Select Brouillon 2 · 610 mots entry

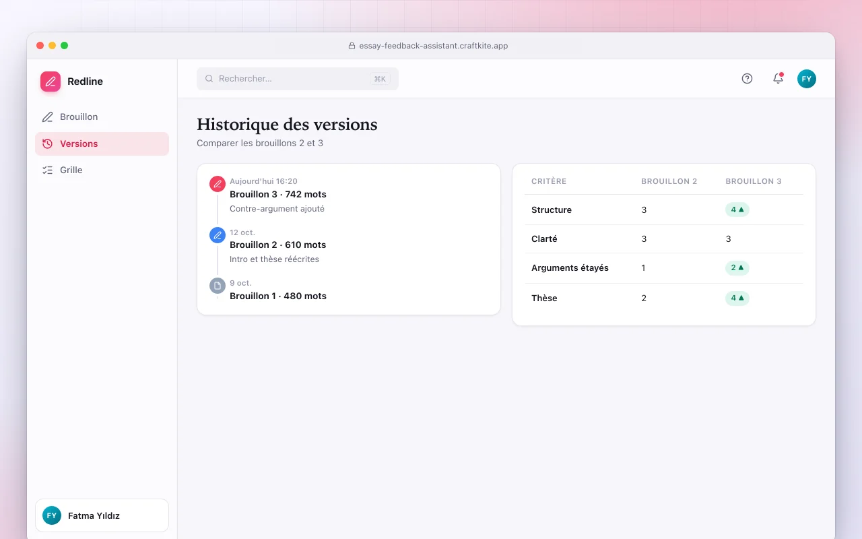click(x=278, y=245)
